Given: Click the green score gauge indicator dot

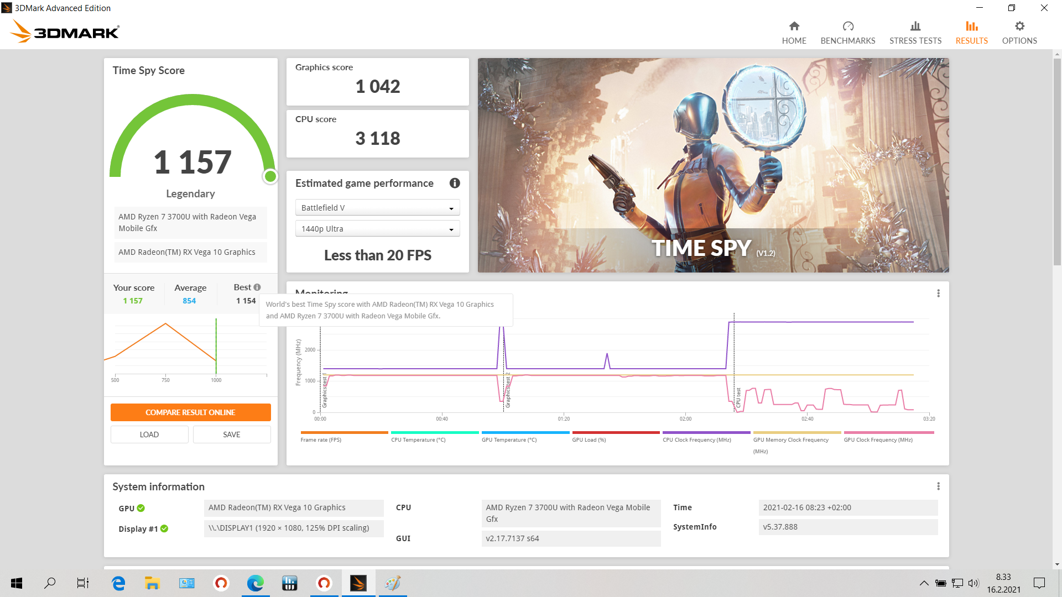Looking at the screenshot, I should [270, 176].
